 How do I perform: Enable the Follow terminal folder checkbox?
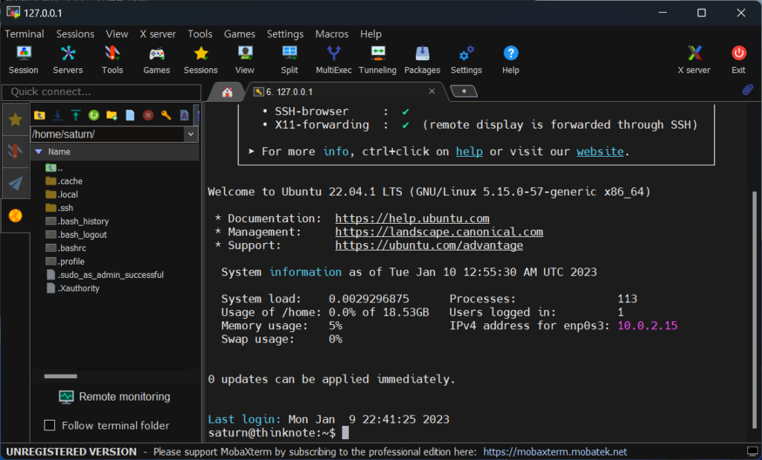[50, 425]
